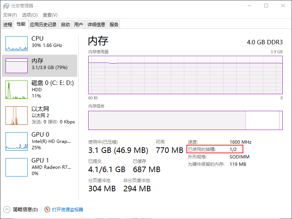
Task: Click the 304 MB paged pool value
Action: click(102, 189)
